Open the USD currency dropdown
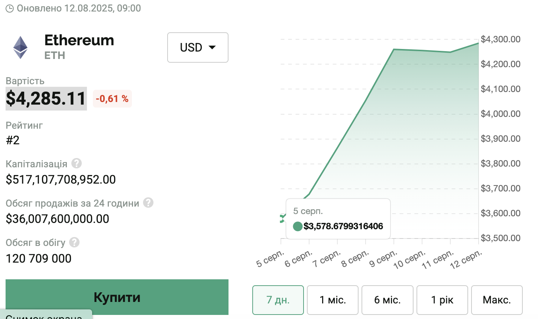538x319 pixels. click(x=198, y=47)
